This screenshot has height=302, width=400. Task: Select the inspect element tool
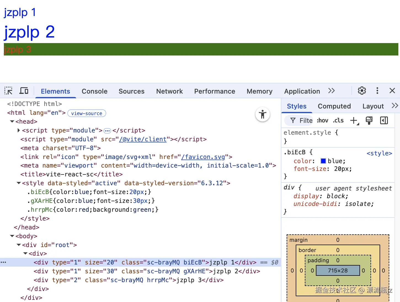(x=8, y=91)
